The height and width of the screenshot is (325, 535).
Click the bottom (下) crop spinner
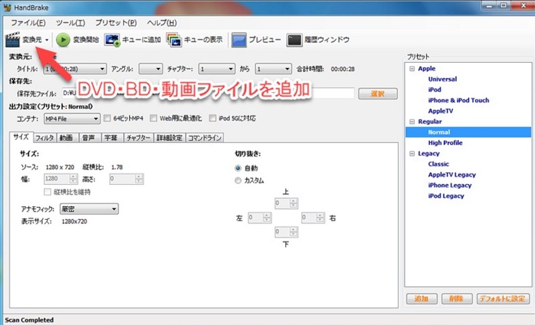tap(286, 232)
